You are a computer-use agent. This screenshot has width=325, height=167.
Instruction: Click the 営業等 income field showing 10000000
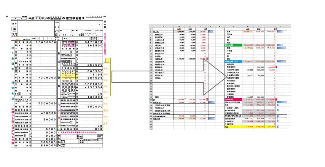(x=44, y=42)
